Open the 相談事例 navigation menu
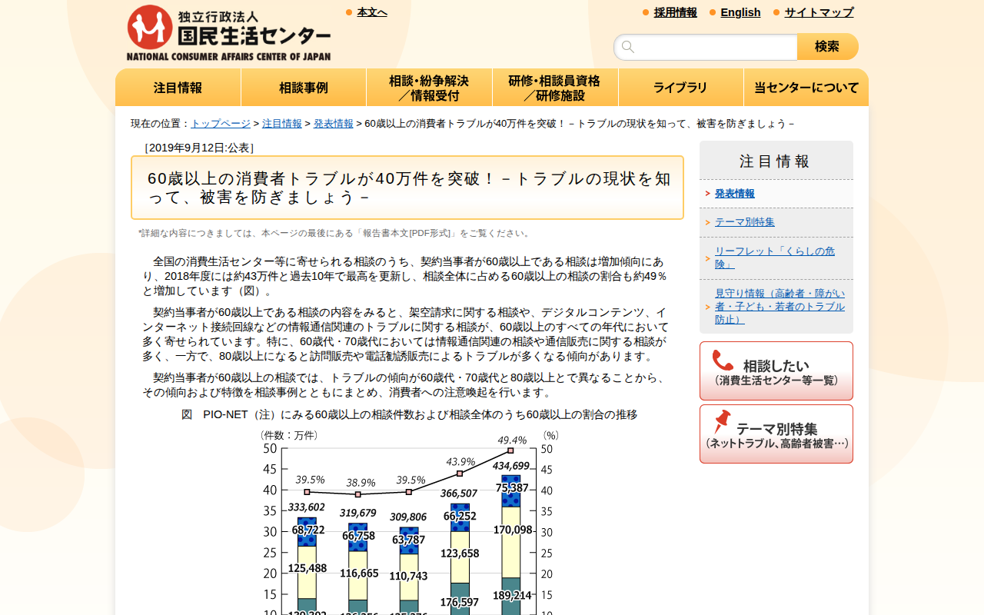The height and width of the screenshot is (615, 984). (303, 87)
